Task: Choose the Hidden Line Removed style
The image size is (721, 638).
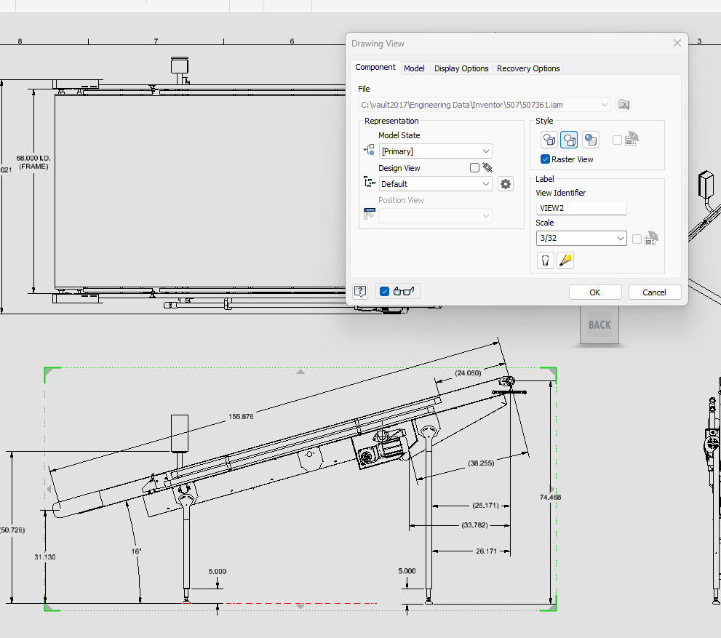Action: click(x=568, y=140)
